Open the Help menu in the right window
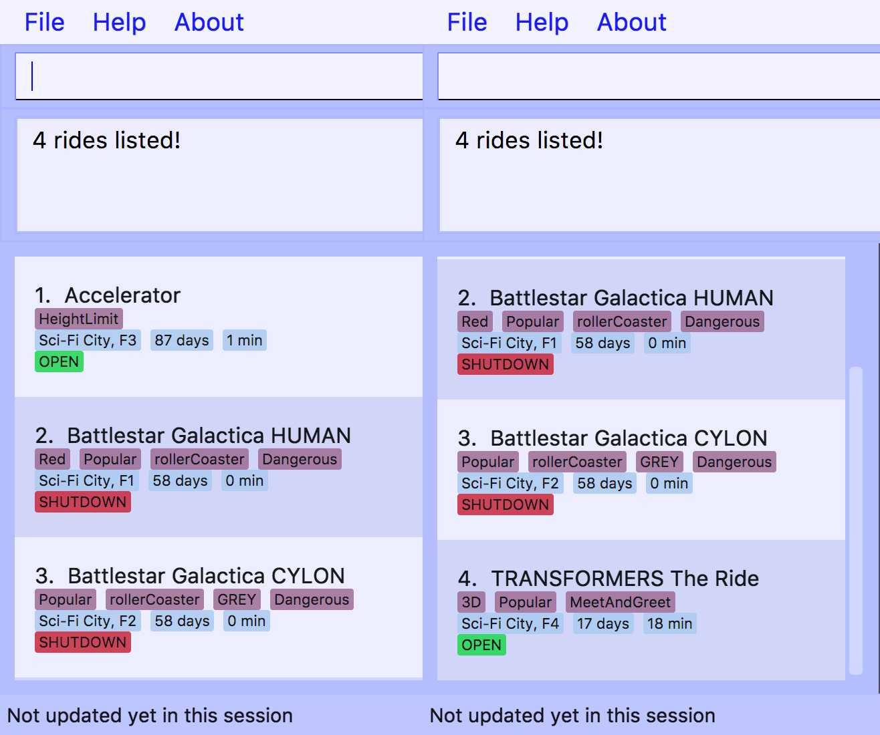This screenshot has height=735, width=880. (542, 22)
